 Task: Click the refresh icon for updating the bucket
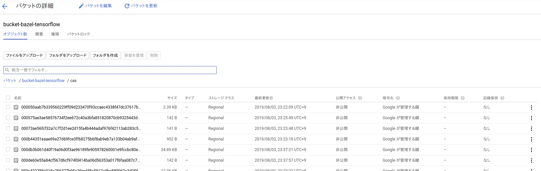(x=127, y=6)
